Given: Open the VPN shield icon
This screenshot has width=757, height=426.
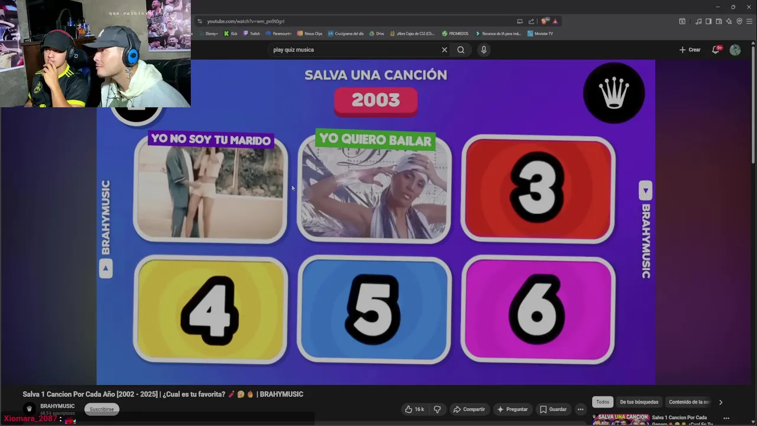Looking at the screenshot, I should pyautogui.click(x=739, y=21).
